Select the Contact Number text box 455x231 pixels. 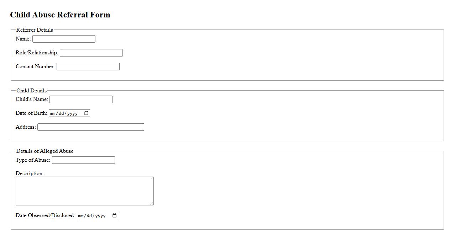pos(88,67)
